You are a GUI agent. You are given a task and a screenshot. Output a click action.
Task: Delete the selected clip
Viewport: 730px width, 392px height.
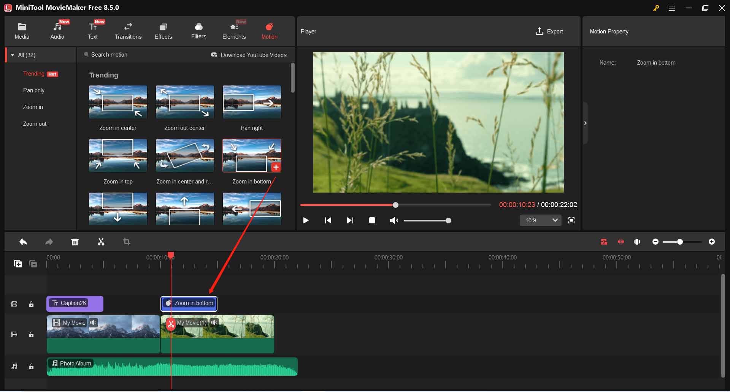[x=75, y=242]
